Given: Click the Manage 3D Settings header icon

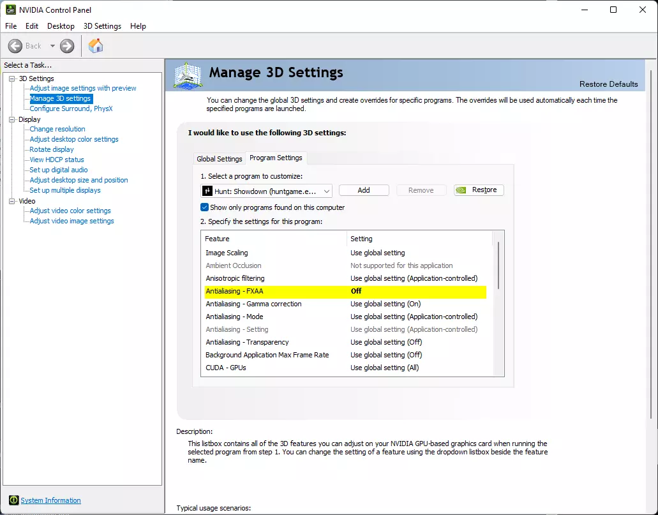Looking at the screenshot, I should (x=188, y=75).
